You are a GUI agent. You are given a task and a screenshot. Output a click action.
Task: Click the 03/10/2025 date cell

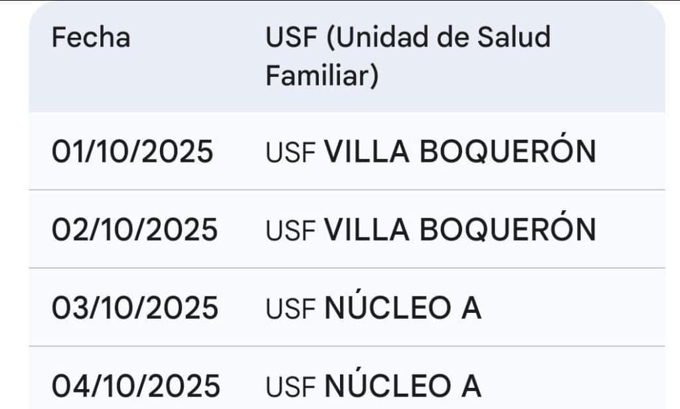point(135,308)
